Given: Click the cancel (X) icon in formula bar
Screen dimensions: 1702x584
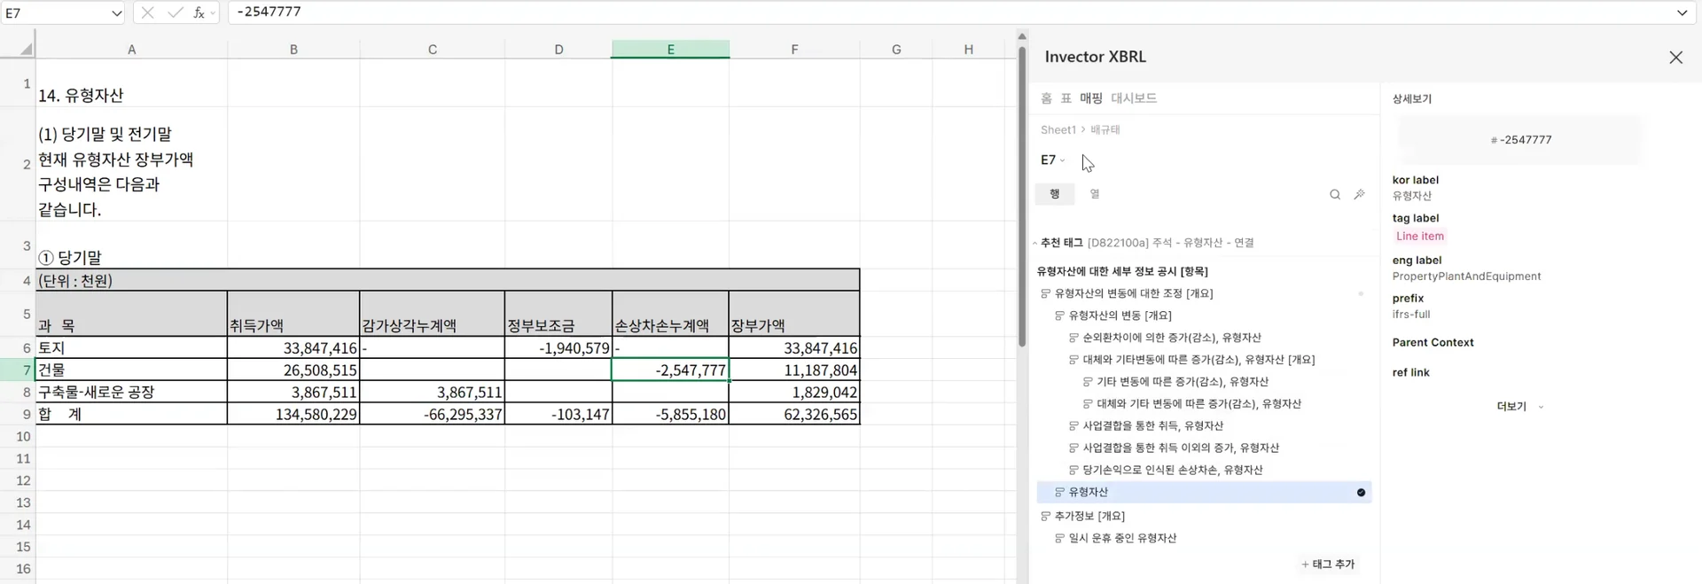Looking at the screenshot, I should point(148,12).
